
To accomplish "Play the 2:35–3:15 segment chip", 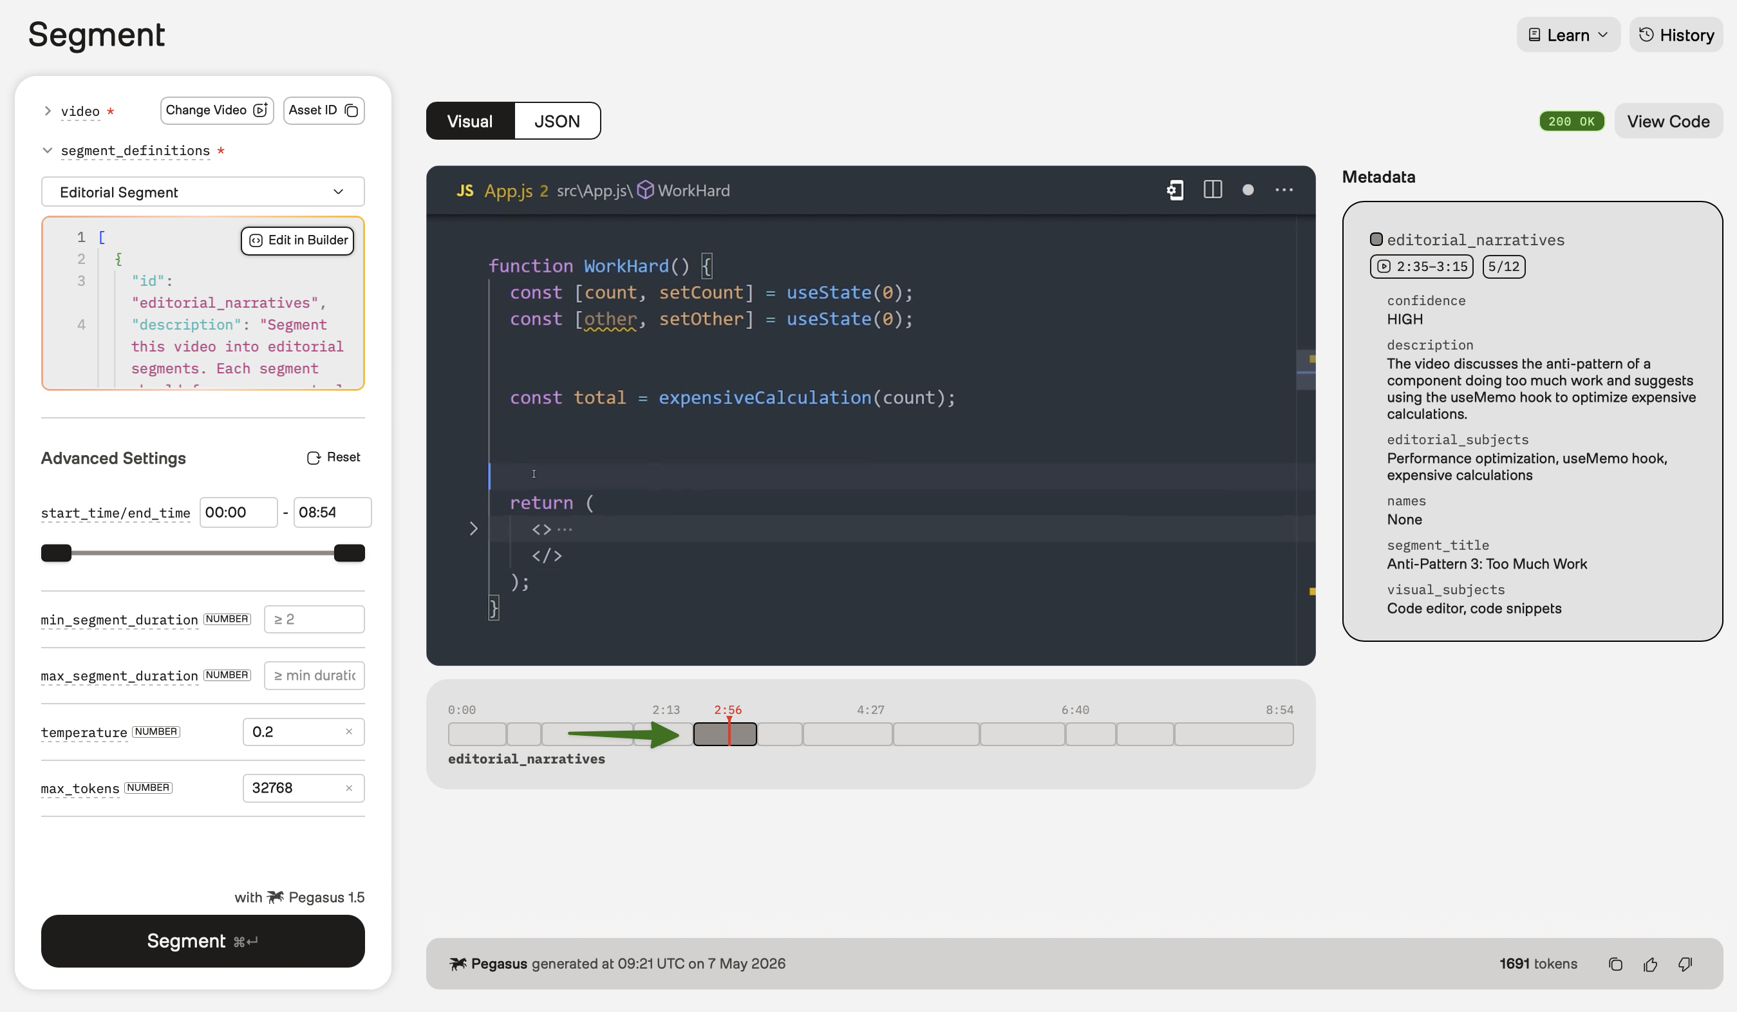I will click(1422, 266).
